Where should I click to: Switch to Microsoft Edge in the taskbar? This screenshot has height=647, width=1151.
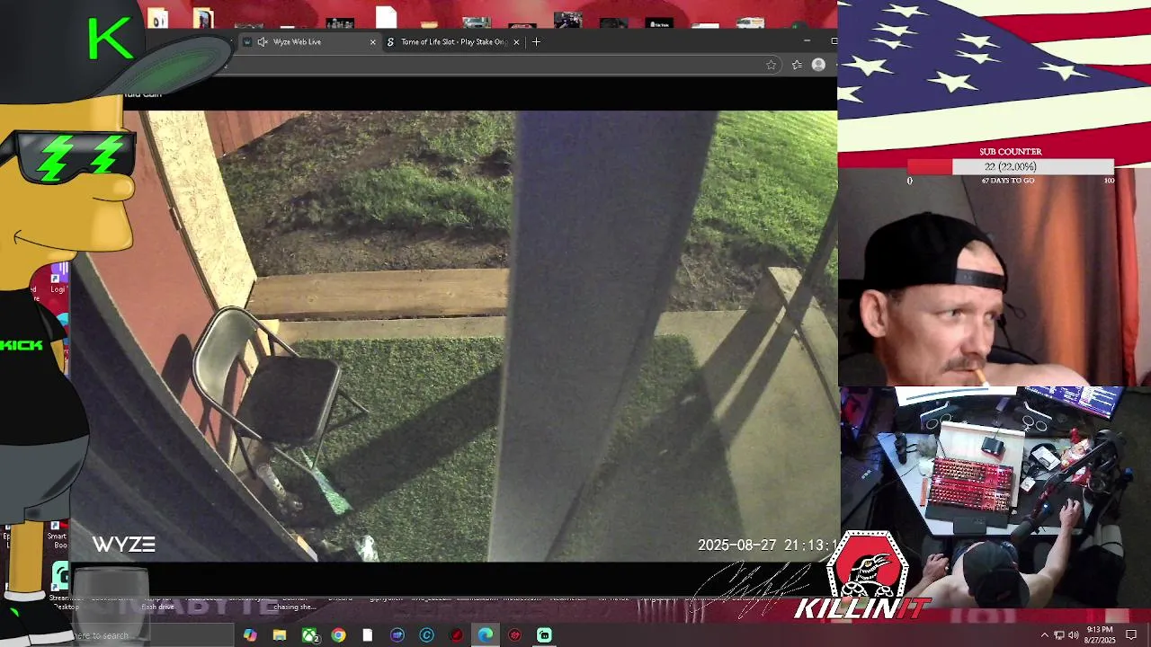[486, 635]
